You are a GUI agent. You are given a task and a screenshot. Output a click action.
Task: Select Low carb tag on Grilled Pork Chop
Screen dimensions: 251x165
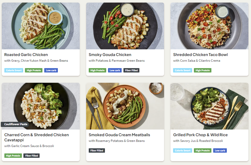220,151
